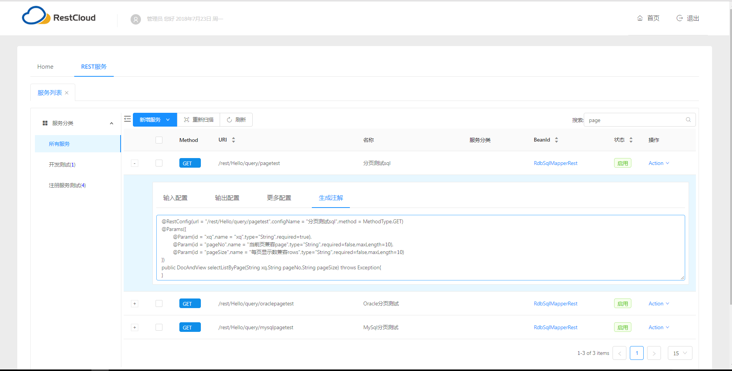Open the RdbSqlMapperRest link for the pagetest row
The image size is (732, 371).
point(555,163)
